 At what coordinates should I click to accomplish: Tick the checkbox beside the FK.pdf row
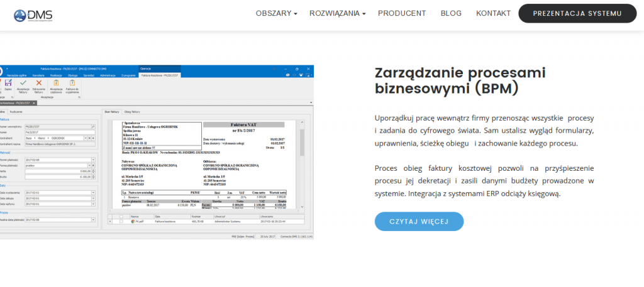click(x=121, y=222)
